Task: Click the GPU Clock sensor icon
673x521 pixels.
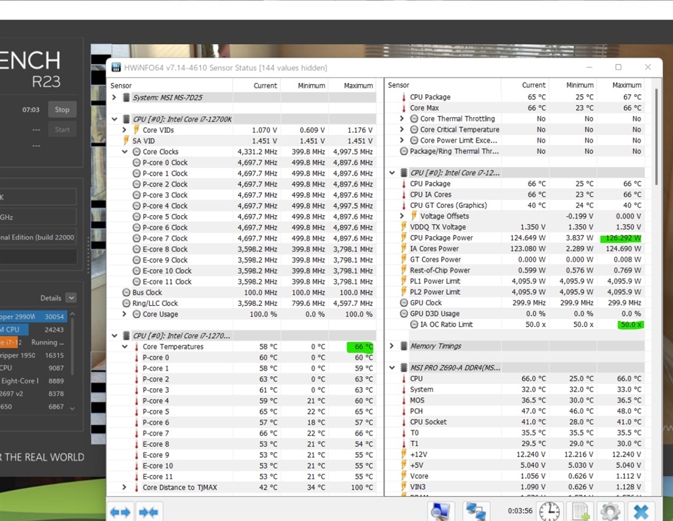Action: click(404, 303)
